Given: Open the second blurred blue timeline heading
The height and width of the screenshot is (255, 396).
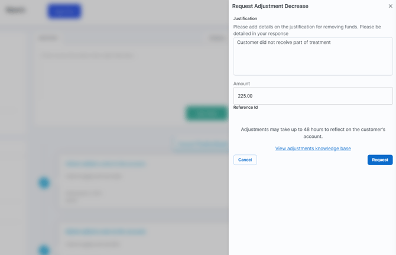Looking at the screenshot, I should (x=106, y=231).
